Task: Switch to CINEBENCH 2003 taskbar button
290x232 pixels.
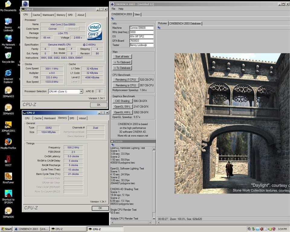Action: (31, 229)
